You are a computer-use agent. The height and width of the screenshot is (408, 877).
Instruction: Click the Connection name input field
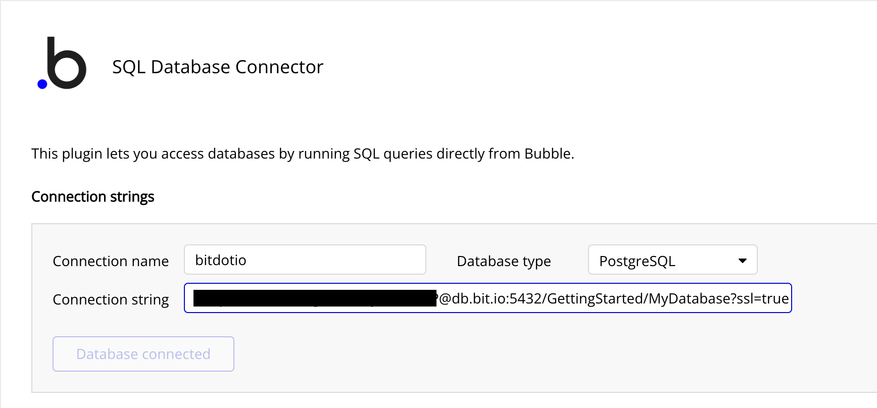pos(305,260)
